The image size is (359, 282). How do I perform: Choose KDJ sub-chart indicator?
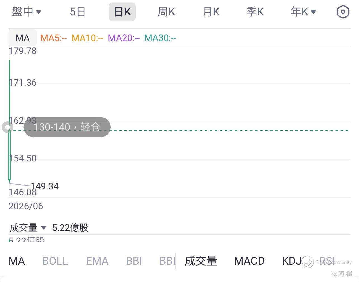291,261
